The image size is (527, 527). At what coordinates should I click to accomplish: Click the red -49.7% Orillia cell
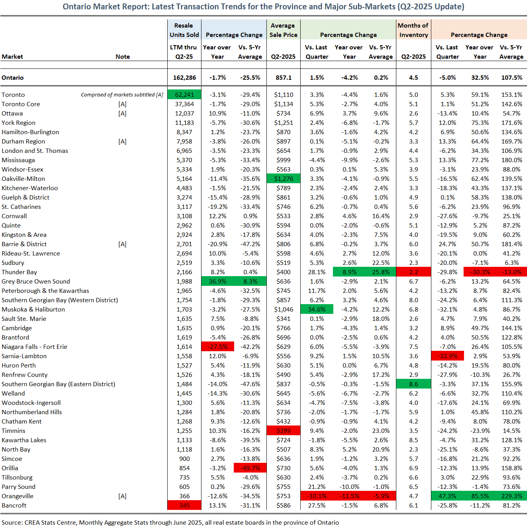(250, 468)
